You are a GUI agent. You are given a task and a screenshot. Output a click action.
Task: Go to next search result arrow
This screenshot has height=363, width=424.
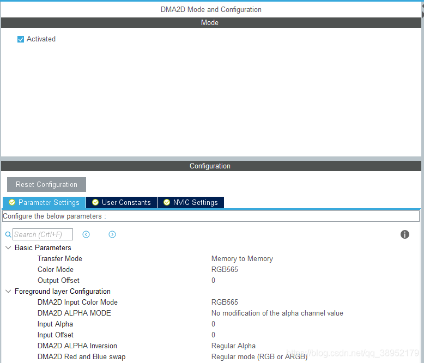112,234
